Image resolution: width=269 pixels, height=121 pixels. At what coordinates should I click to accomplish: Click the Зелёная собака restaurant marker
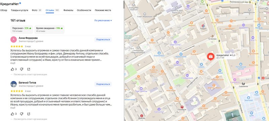pos(214,85)
